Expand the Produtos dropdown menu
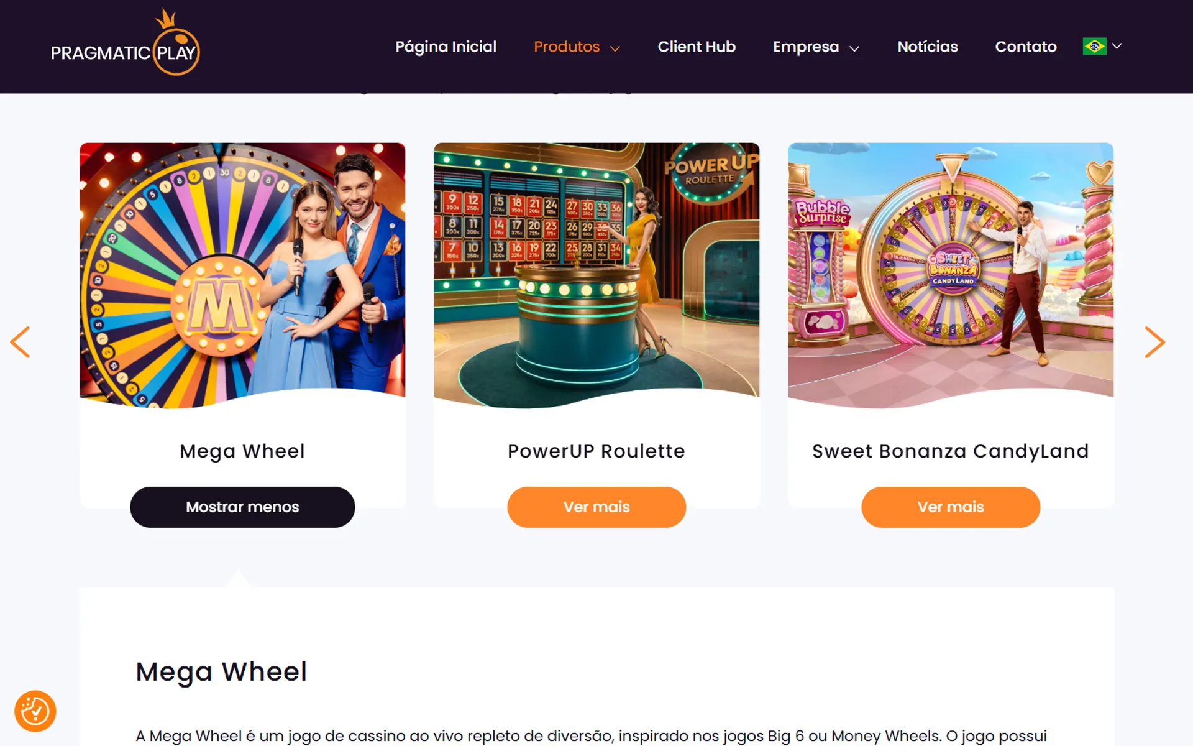This screenshot has width=1193, height=746. tap(577, 47)
